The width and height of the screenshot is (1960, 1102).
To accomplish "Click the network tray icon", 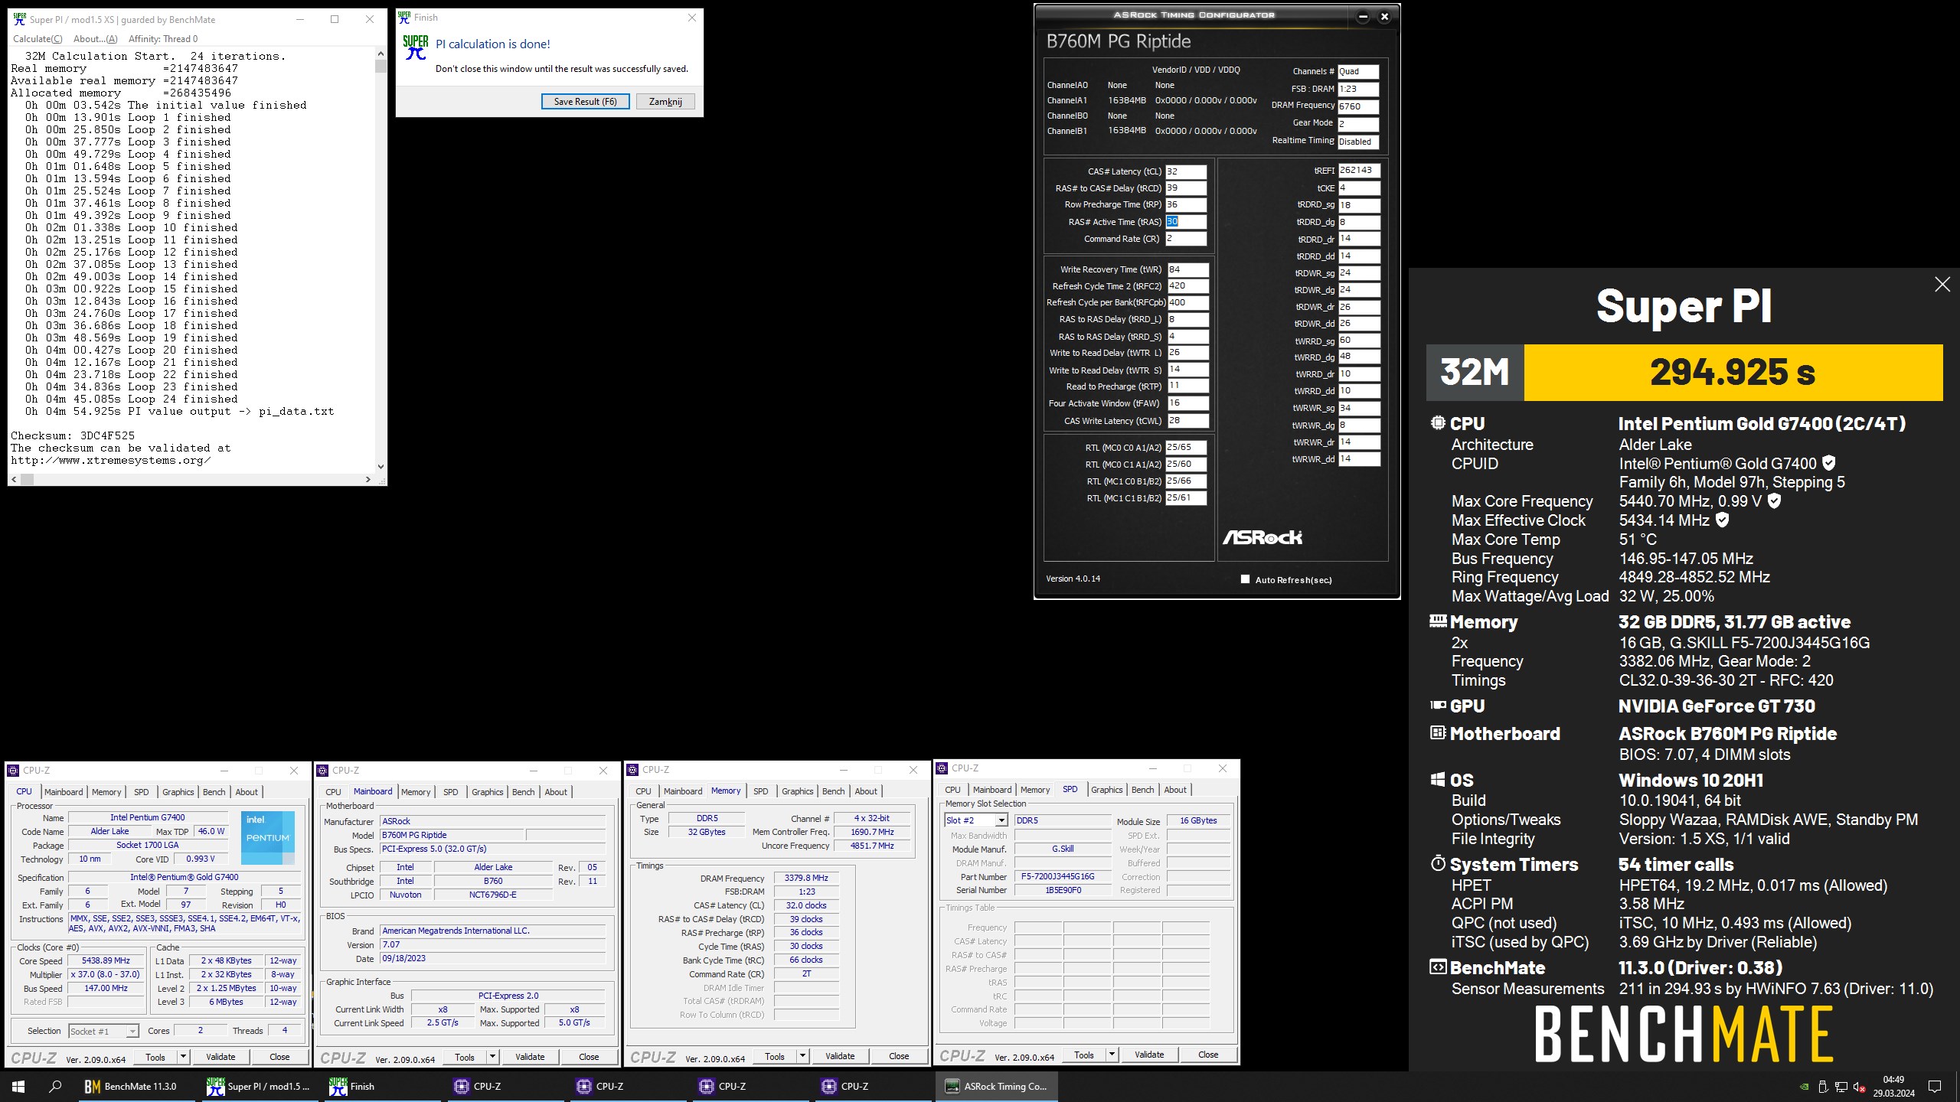I will (1841, 1087).
